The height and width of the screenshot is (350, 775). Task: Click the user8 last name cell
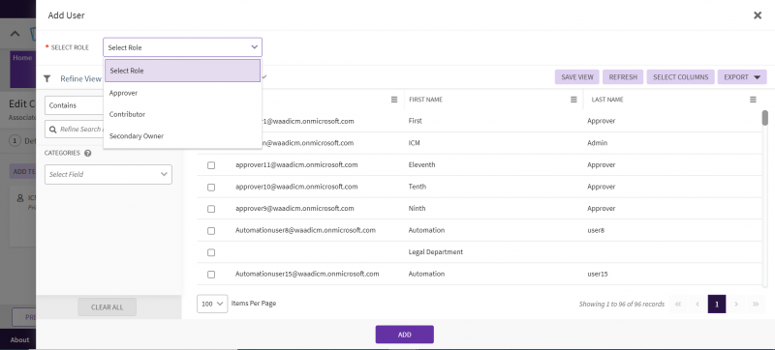click(596, 230)
